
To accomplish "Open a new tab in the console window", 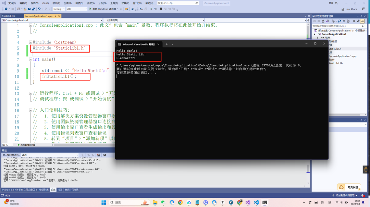I will [x=166, y=44].
